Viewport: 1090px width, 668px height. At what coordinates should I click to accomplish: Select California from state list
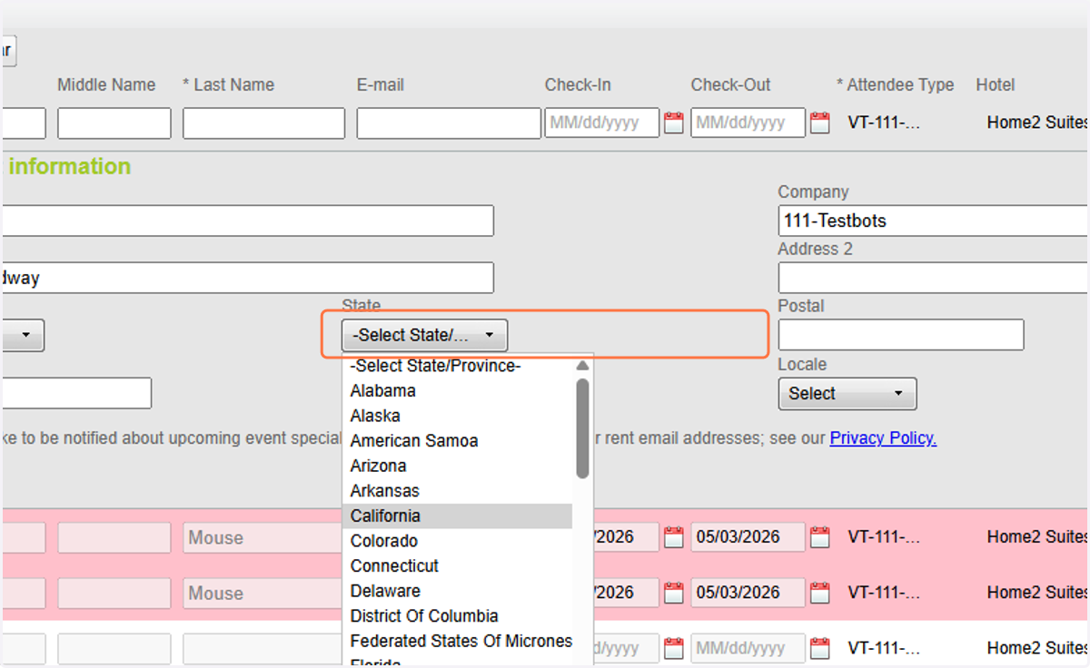[x=458, y=516]
